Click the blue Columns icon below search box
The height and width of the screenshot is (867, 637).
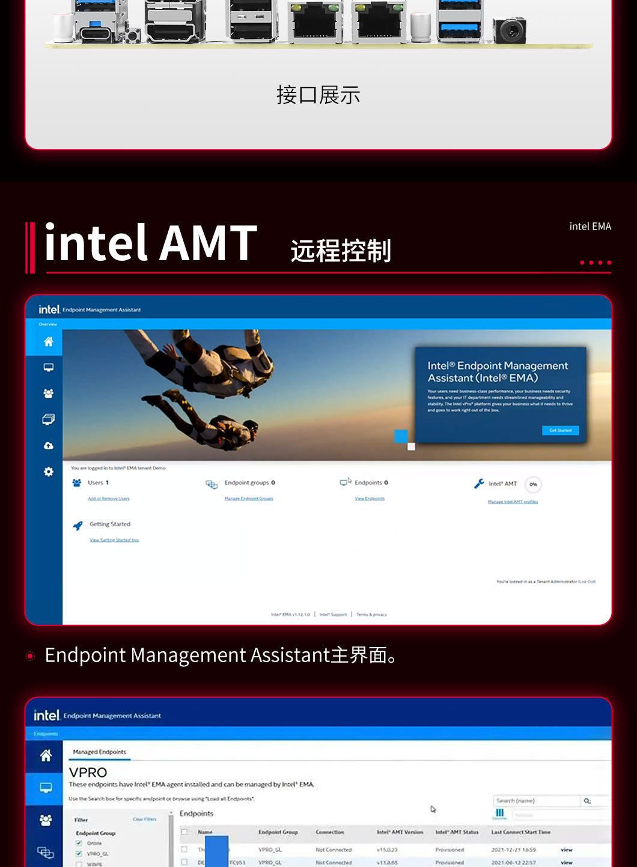[499, 813]
